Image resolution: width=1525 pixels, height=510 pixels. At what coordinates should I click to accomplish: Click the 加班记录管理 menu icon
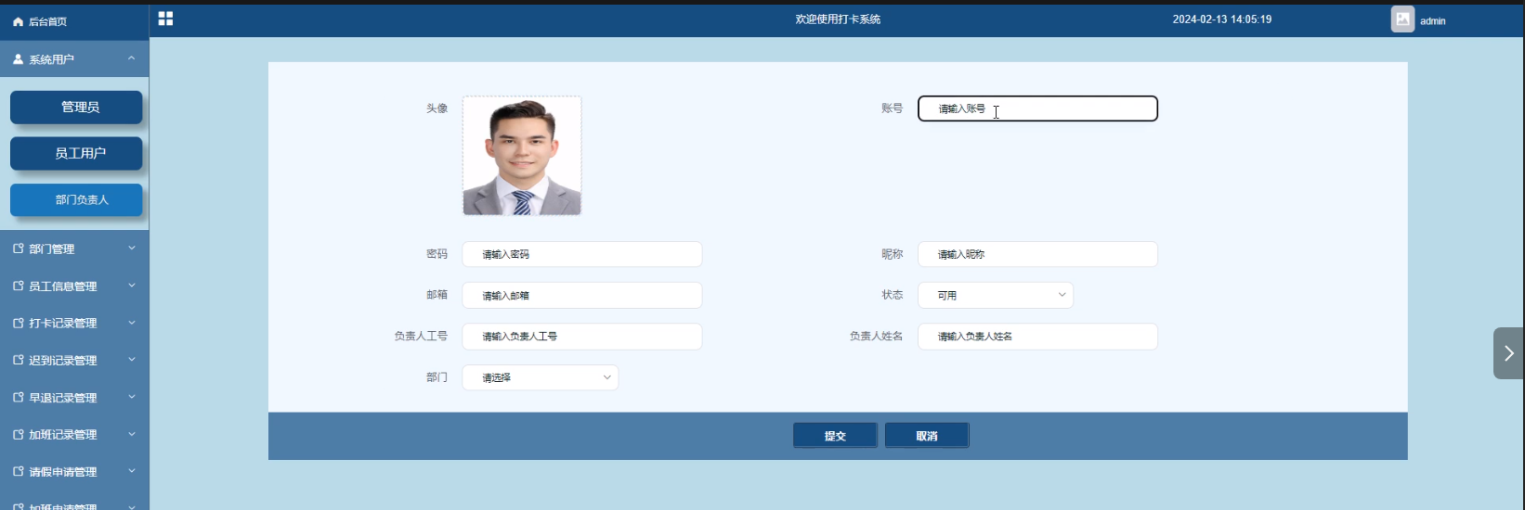click(19, 434)
